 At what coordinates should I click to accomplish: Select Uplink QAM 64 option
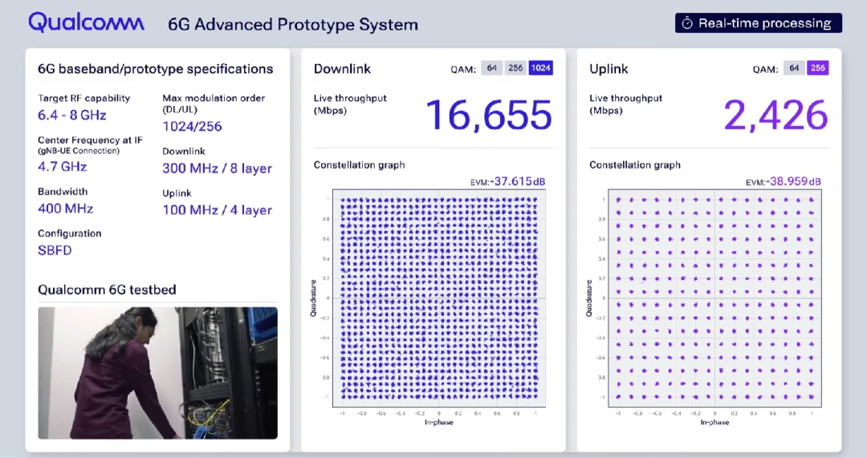click(794, 68)
